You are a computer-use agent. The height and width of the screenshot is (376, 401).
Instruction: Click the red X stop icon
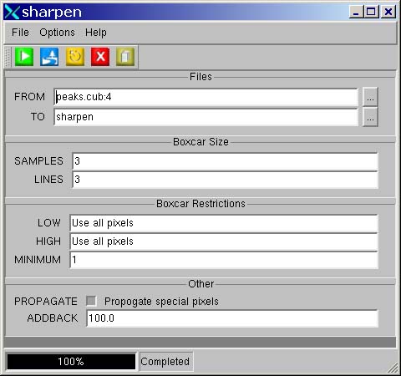click(100, 57)
